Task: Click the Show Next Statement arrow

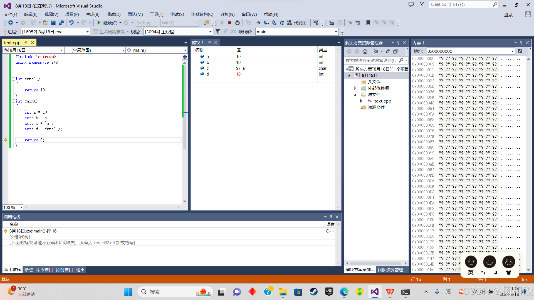Action: pos(258,23)
